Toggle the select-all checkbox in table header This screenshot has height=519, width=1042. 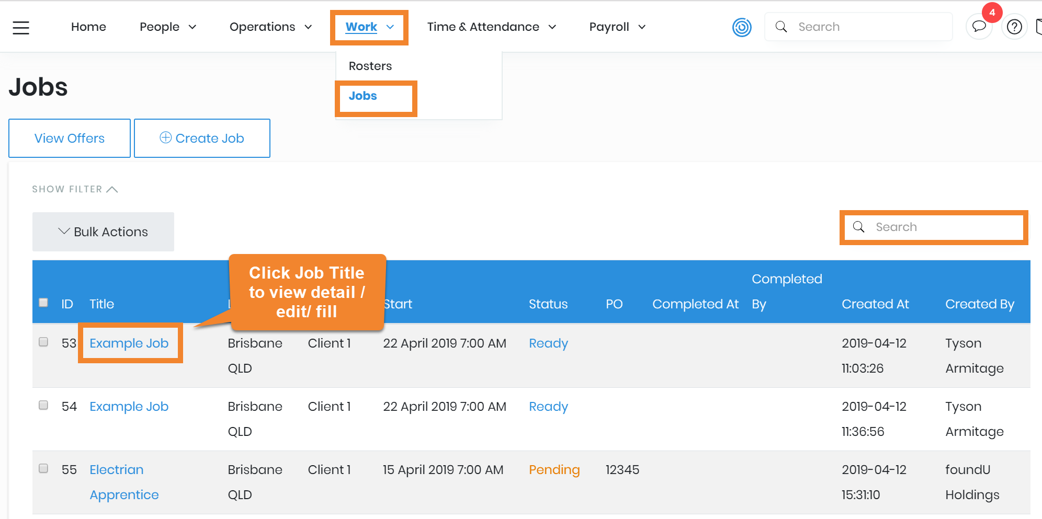click(x=43, y=303)
